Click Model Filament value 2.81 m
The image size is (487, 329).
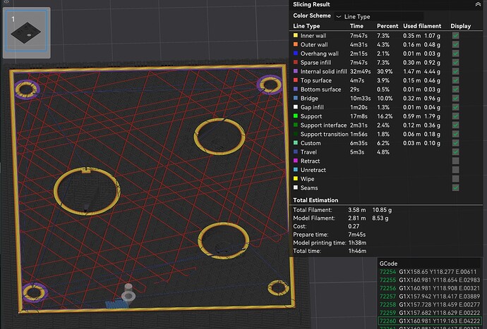tap(356, 218)
